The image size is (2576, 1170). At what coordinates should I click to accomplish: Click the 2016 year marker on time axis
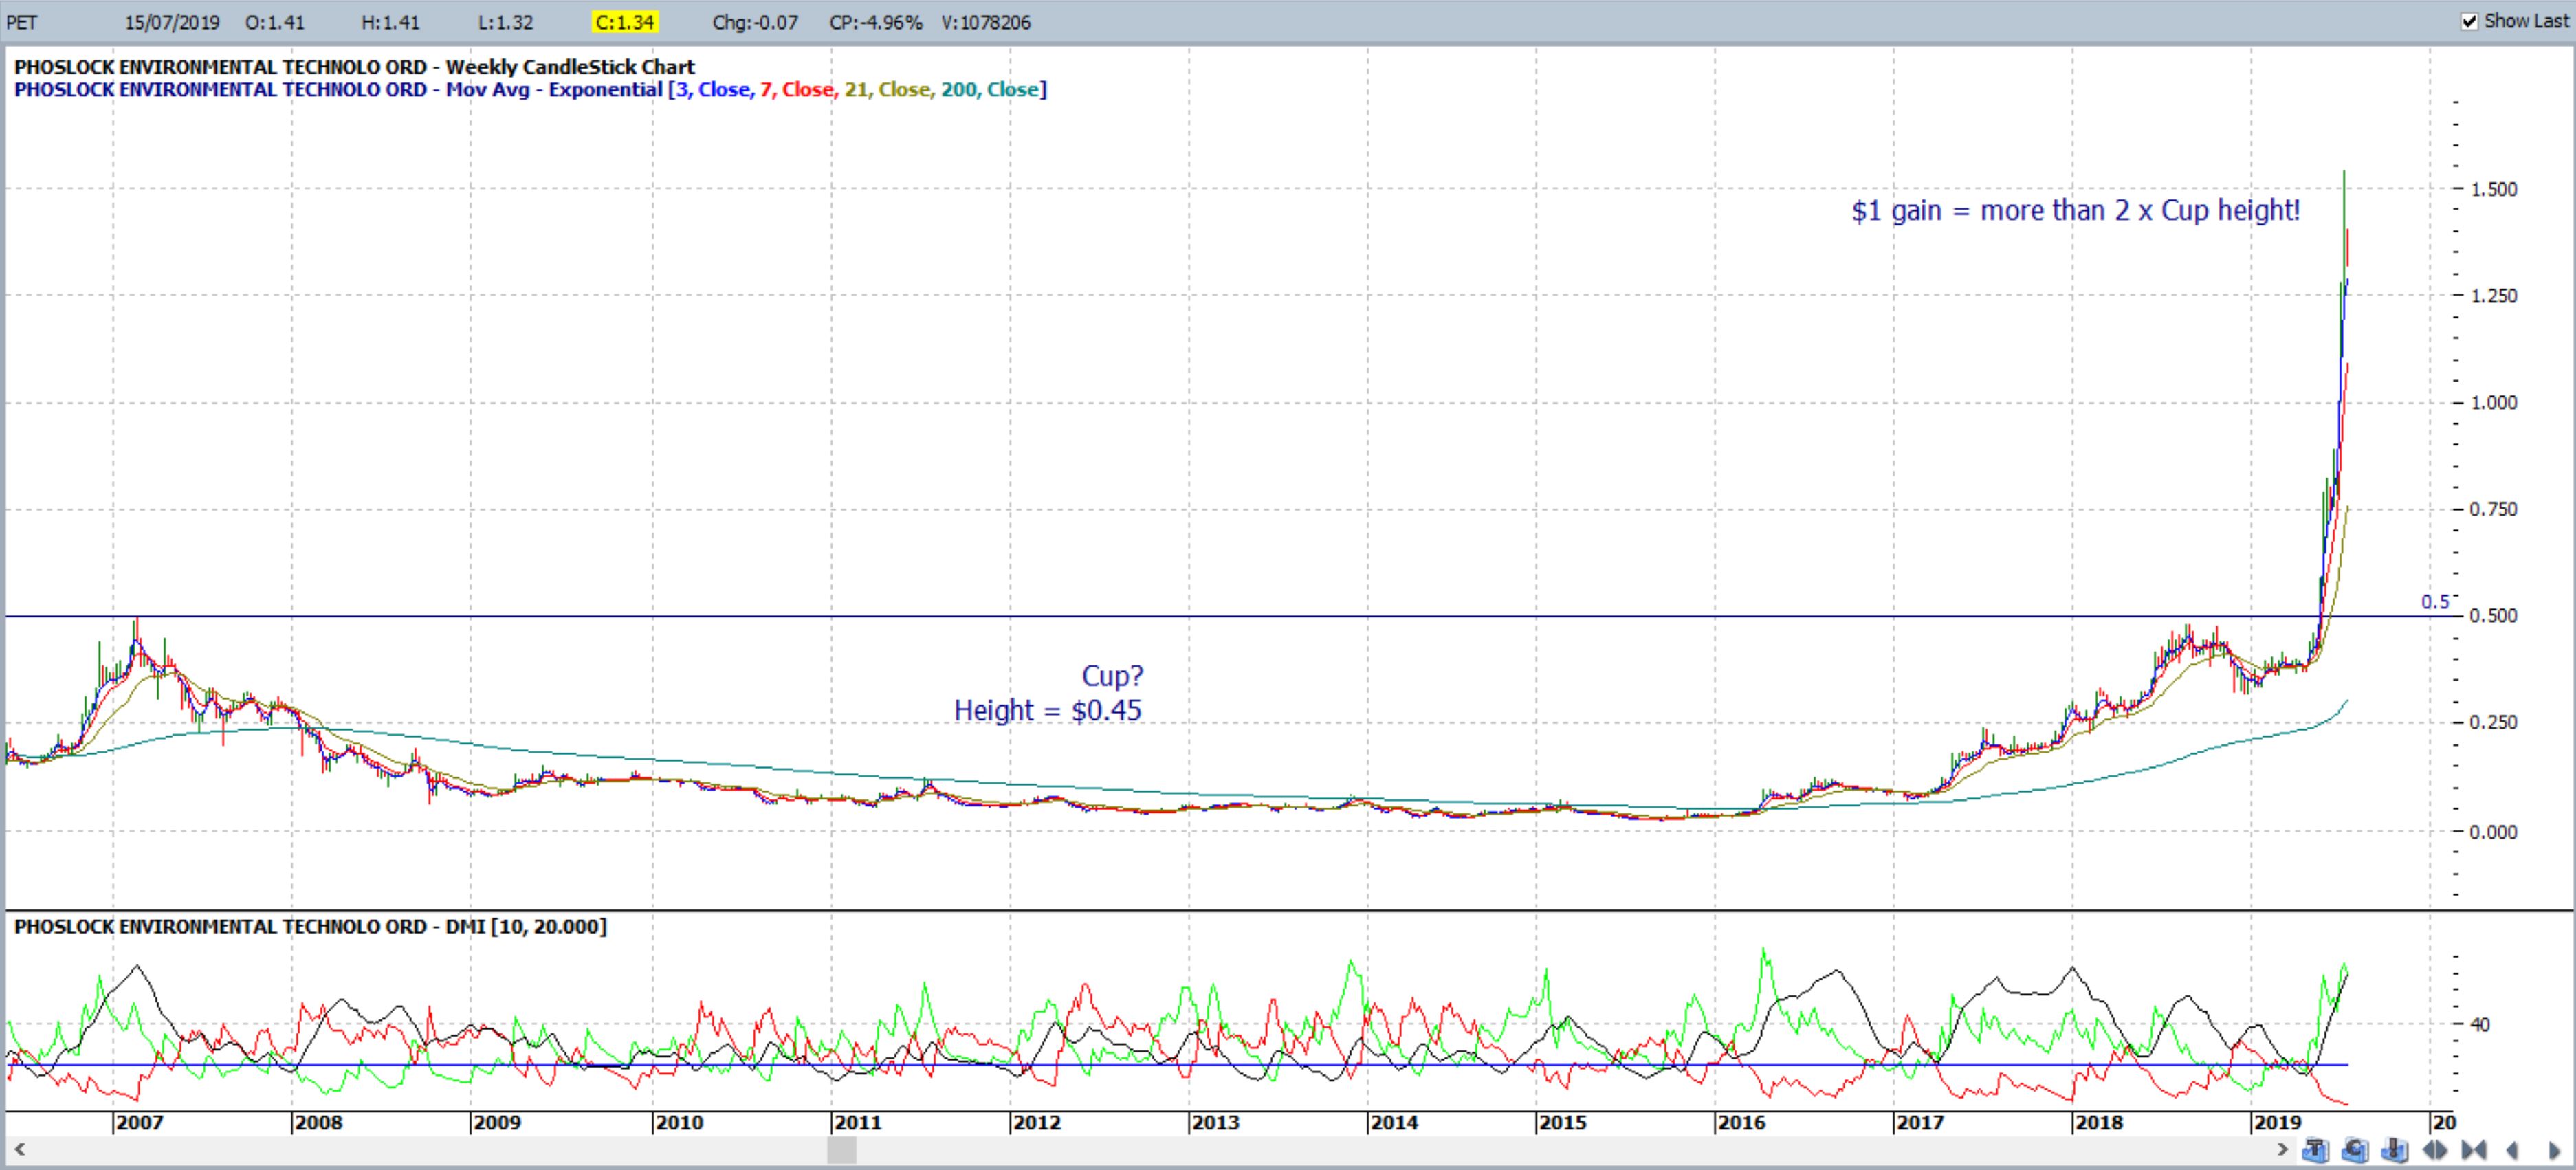click(x=1742, y=1123)
